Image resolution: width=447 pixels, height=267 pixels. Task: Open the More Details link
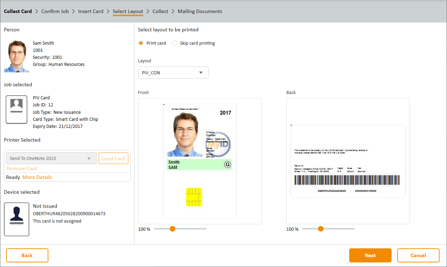click(x=37, y=177)
